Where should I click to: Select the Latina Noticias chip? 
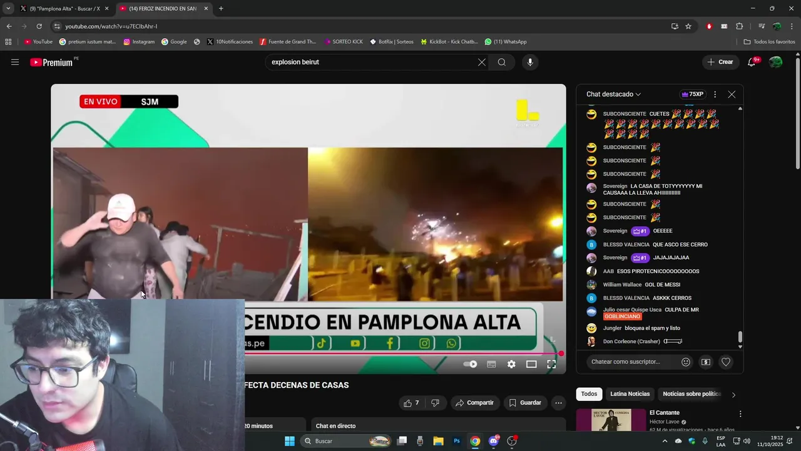[630, 394]
